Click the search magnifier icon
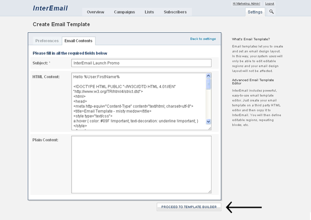Viewport: 311px width, 220px height. (271, 12)
